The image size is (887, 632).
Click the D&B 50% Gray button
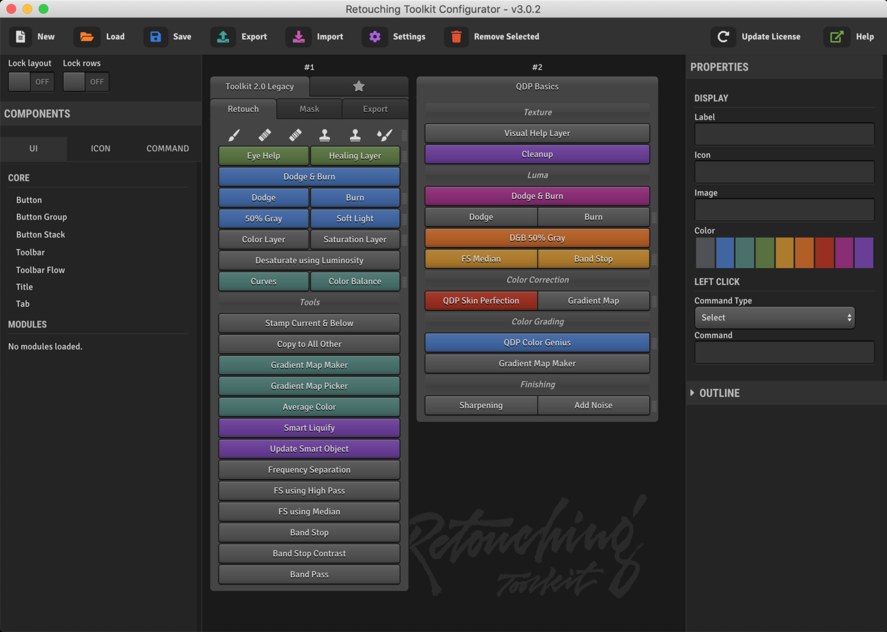click(537, 238)
